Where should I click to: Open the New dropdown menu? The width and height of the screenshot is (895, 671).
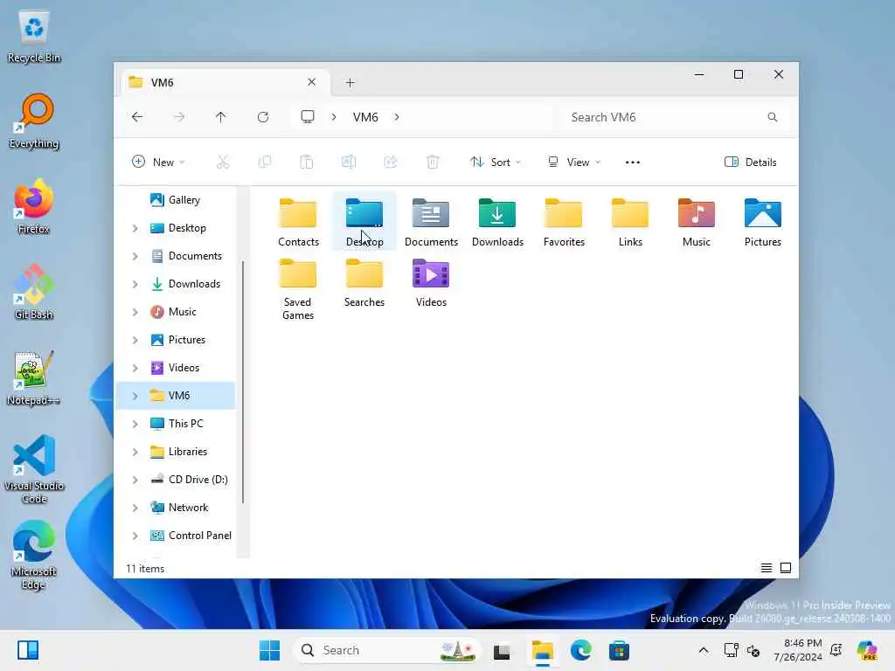click(x=158, y=162)
